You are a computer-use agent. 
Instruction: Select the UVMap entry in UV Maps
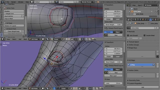coord(141,65)
